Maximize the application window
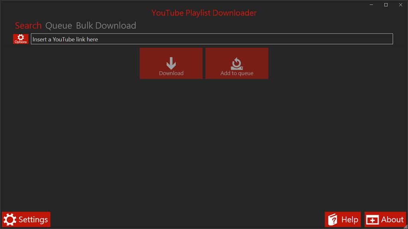Image resolution: width=408 pixels, height=229 pixels. pyautogui.click(x=386, y=5)
